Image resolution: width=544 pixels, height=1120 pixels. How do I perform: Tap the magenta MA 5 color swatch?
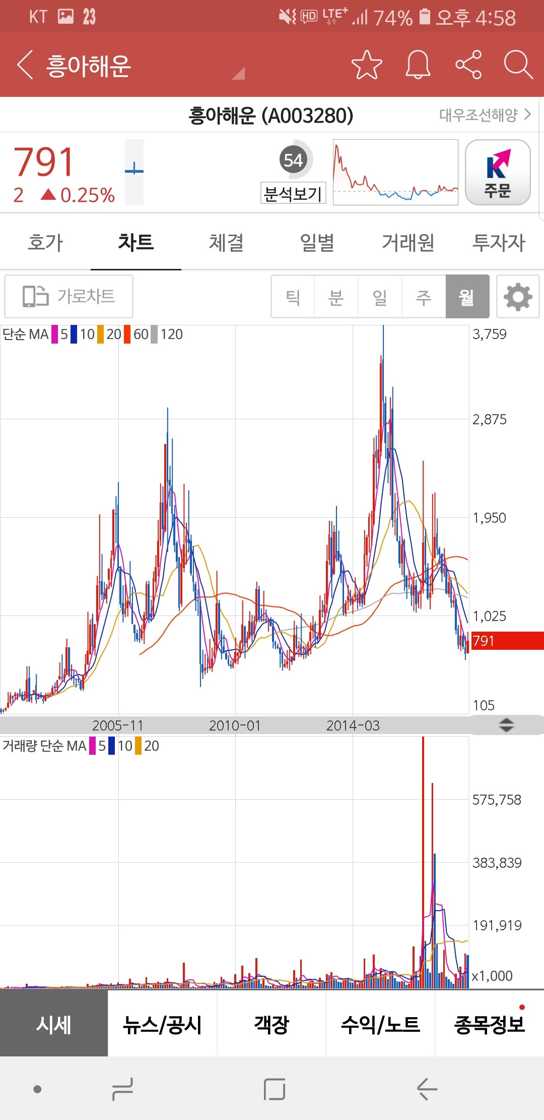pos(55,334)
